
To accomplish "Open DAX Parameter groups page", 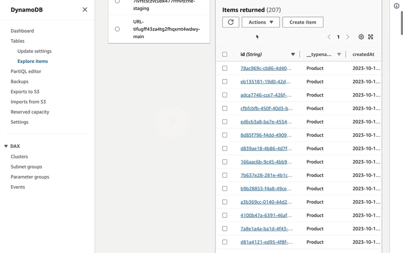I will tap(30, 177).
